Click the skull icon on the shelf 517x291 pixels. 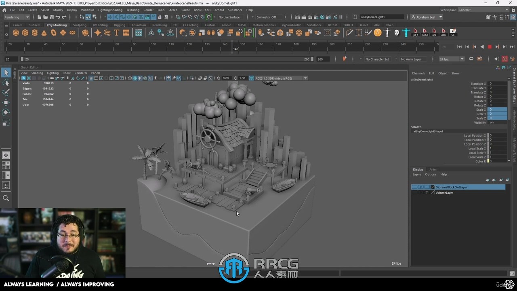tap(397, 33)
